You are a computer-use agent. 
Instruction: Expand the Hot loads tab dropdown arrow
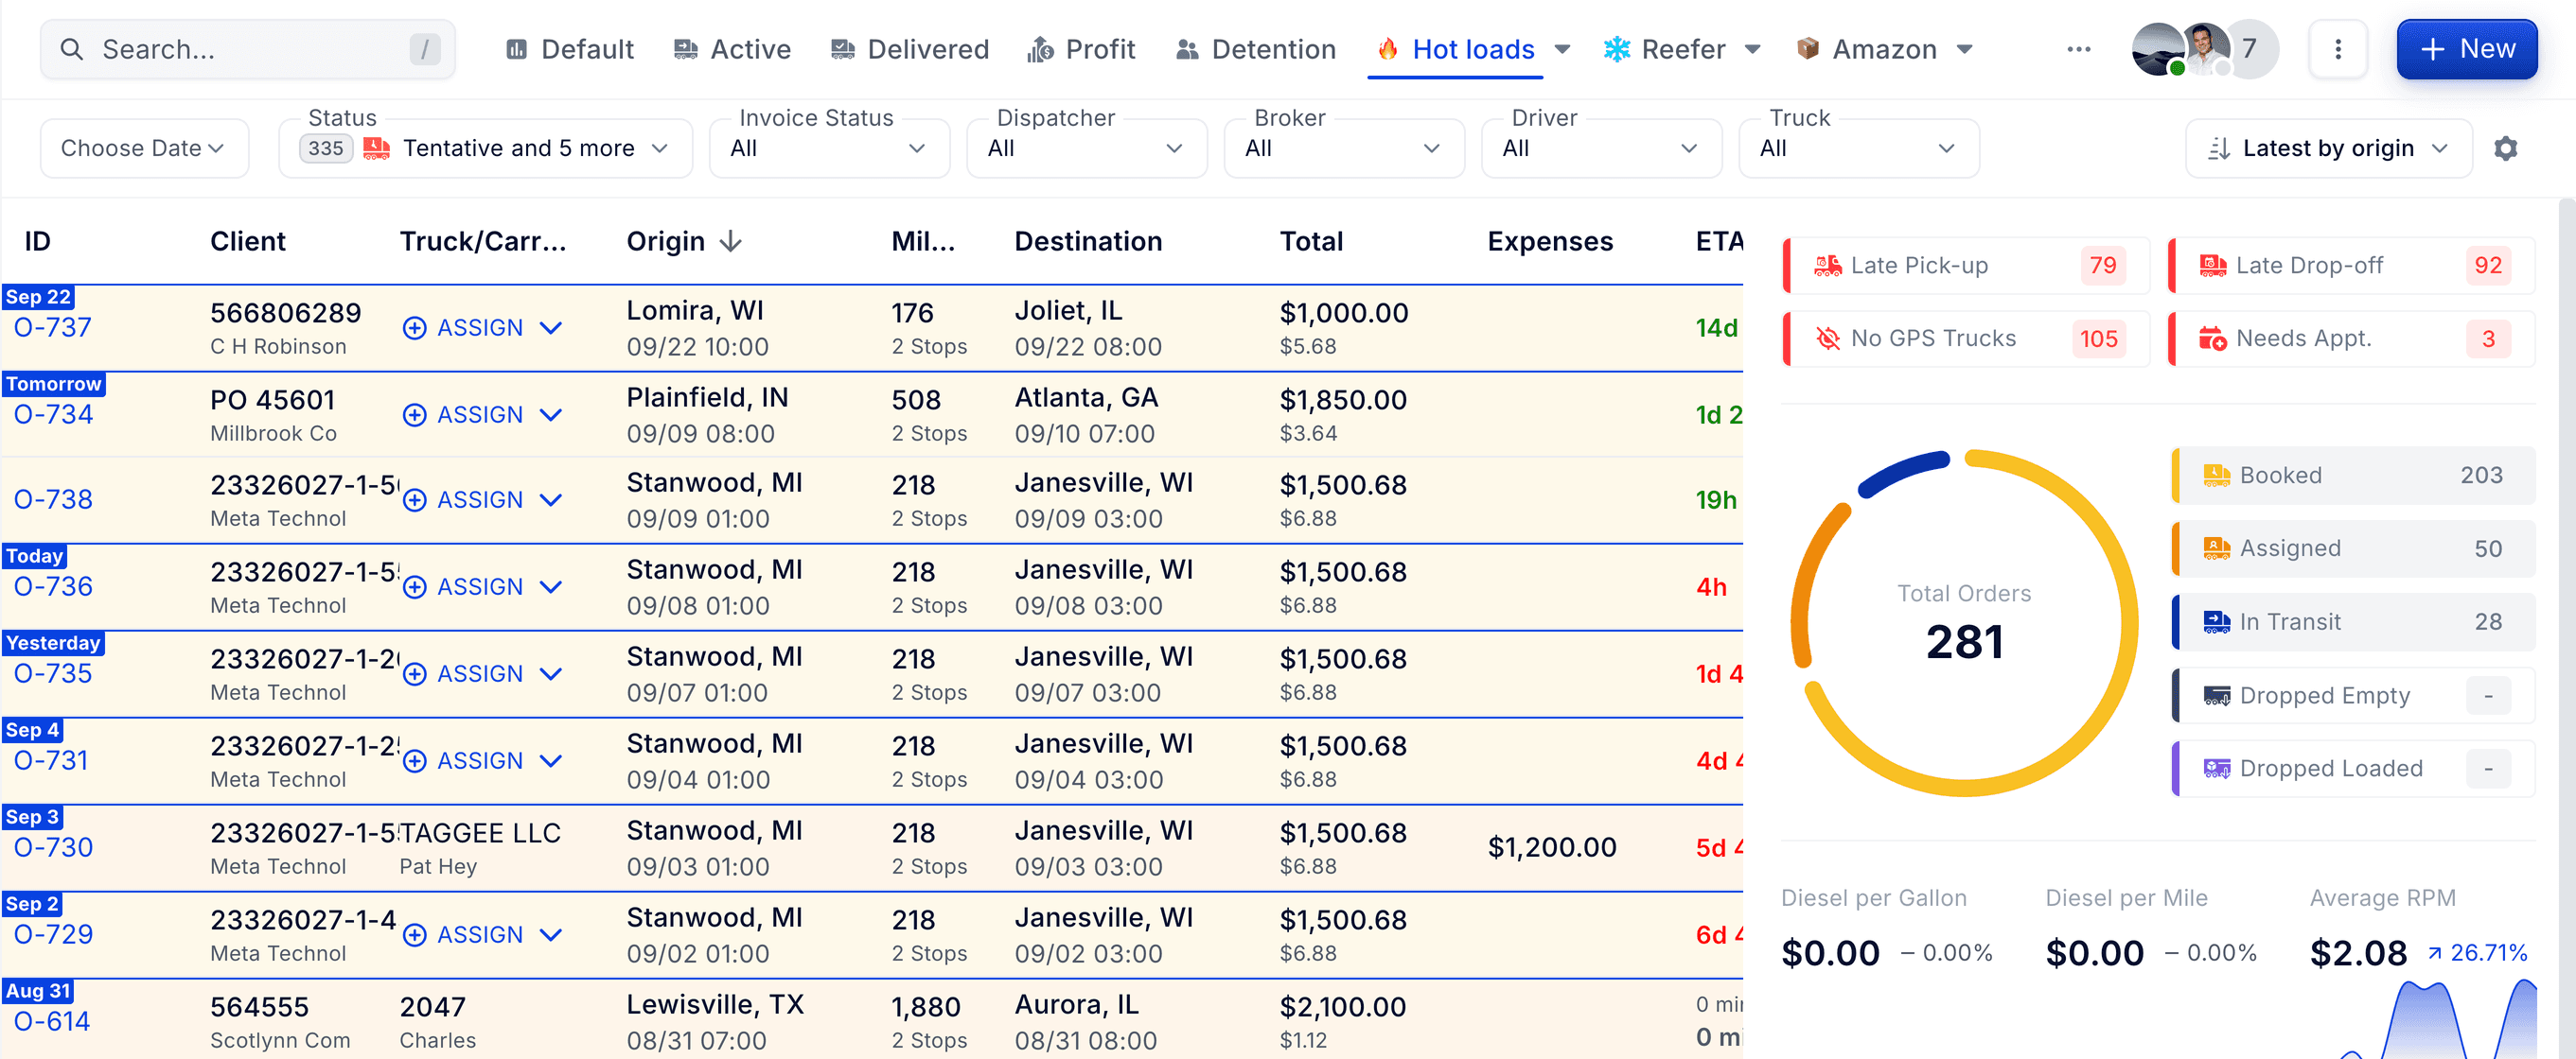pyautogui.click(x=1562, y=49)
